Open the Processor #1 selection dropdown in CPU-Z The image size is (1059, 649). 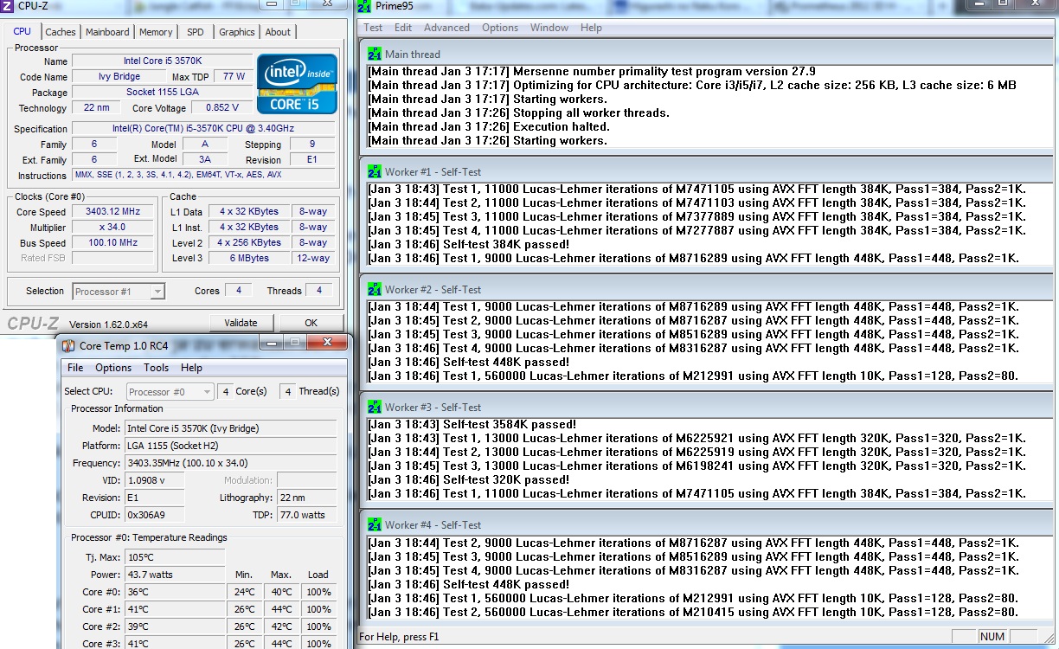click(x=119, y=292)
